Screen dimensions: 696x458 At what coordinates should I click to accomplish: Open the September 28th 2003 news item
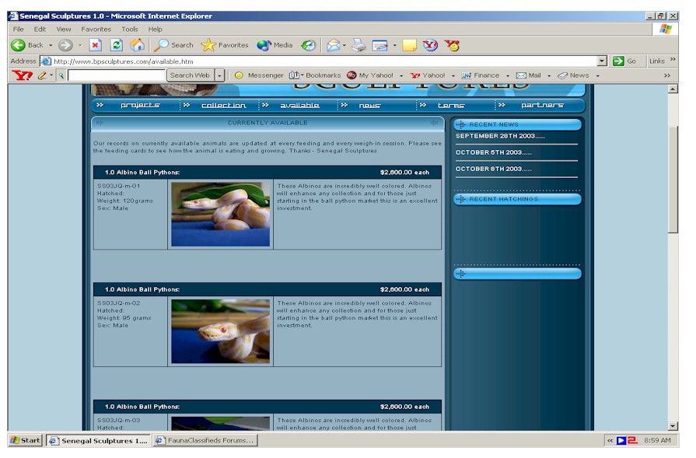click(500, 136)
